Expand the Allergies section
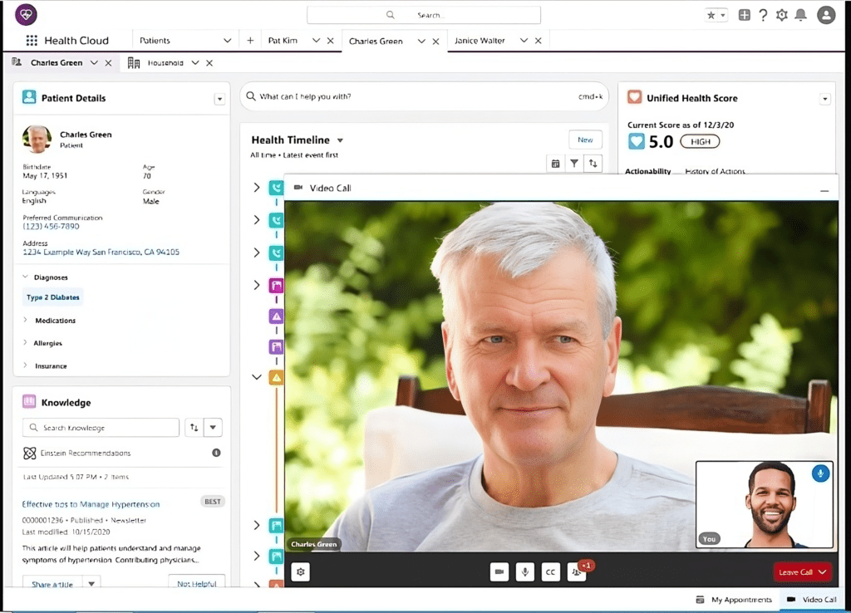851x613 pixels. (x=47, y=343)
